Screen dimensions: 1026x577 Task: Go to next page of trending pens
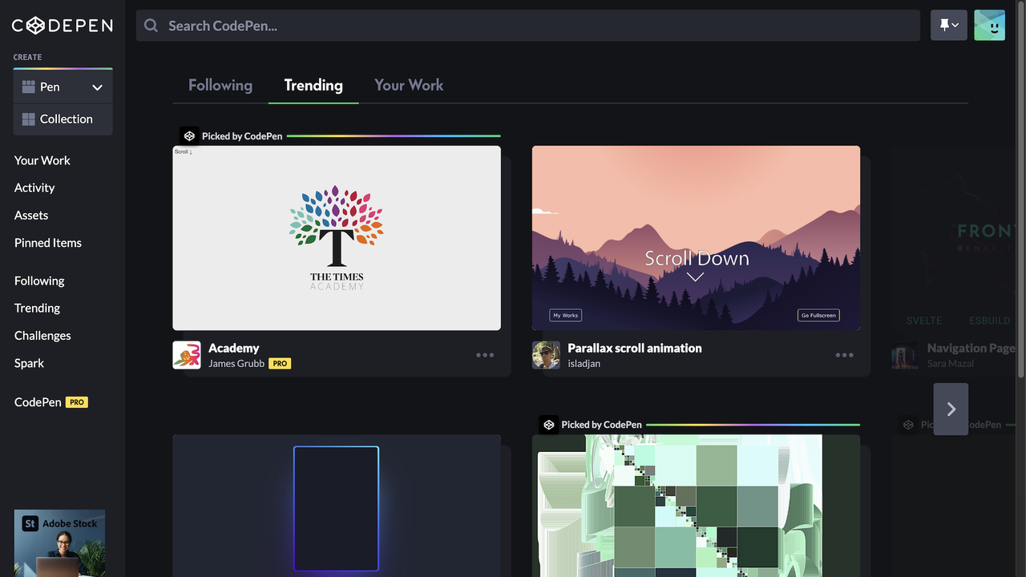point(951,410)
